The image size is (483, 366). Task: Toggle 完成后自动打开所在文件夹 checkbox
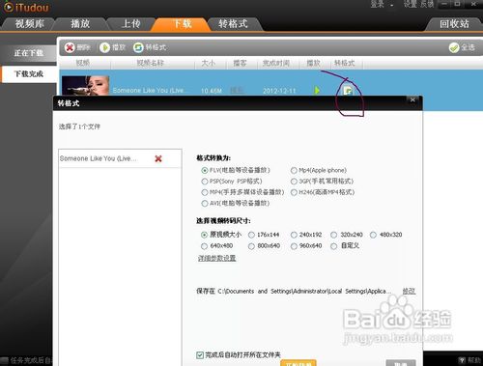click(x=200, y=355)
